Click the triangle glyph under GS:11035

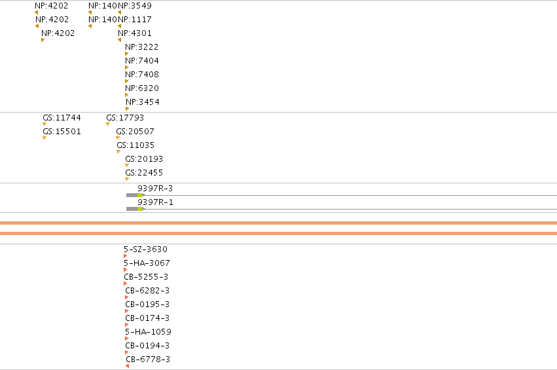tap(118, 152)
